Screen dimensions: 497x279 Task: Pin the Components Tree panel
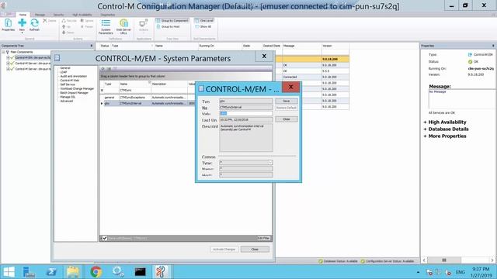[x=92, y=46]
